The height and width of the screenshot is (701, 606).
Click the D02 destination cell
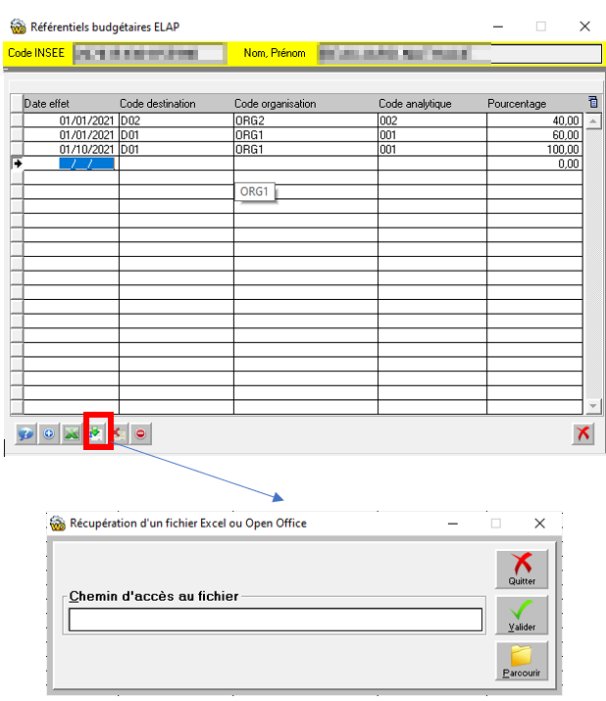click(177, 121)
